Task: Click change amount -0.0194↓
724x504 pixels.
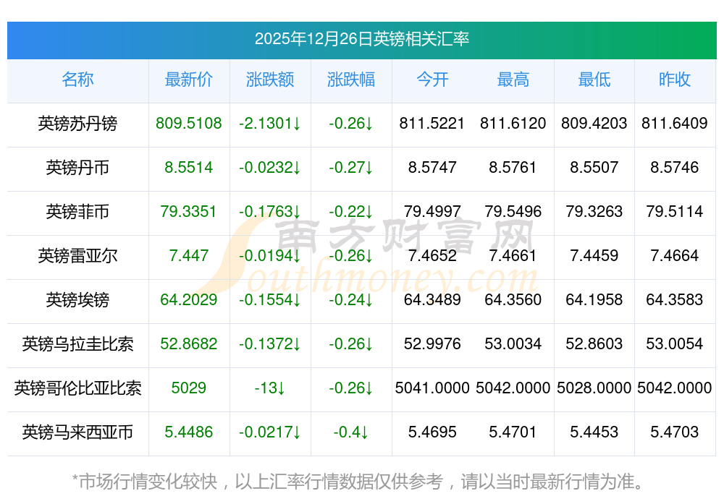Action: pos(270,255)
